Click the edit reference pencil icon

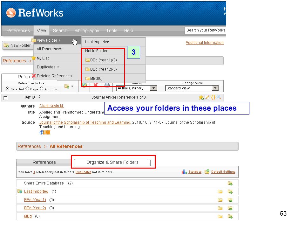pyautogui.click(x=207, y=97)
